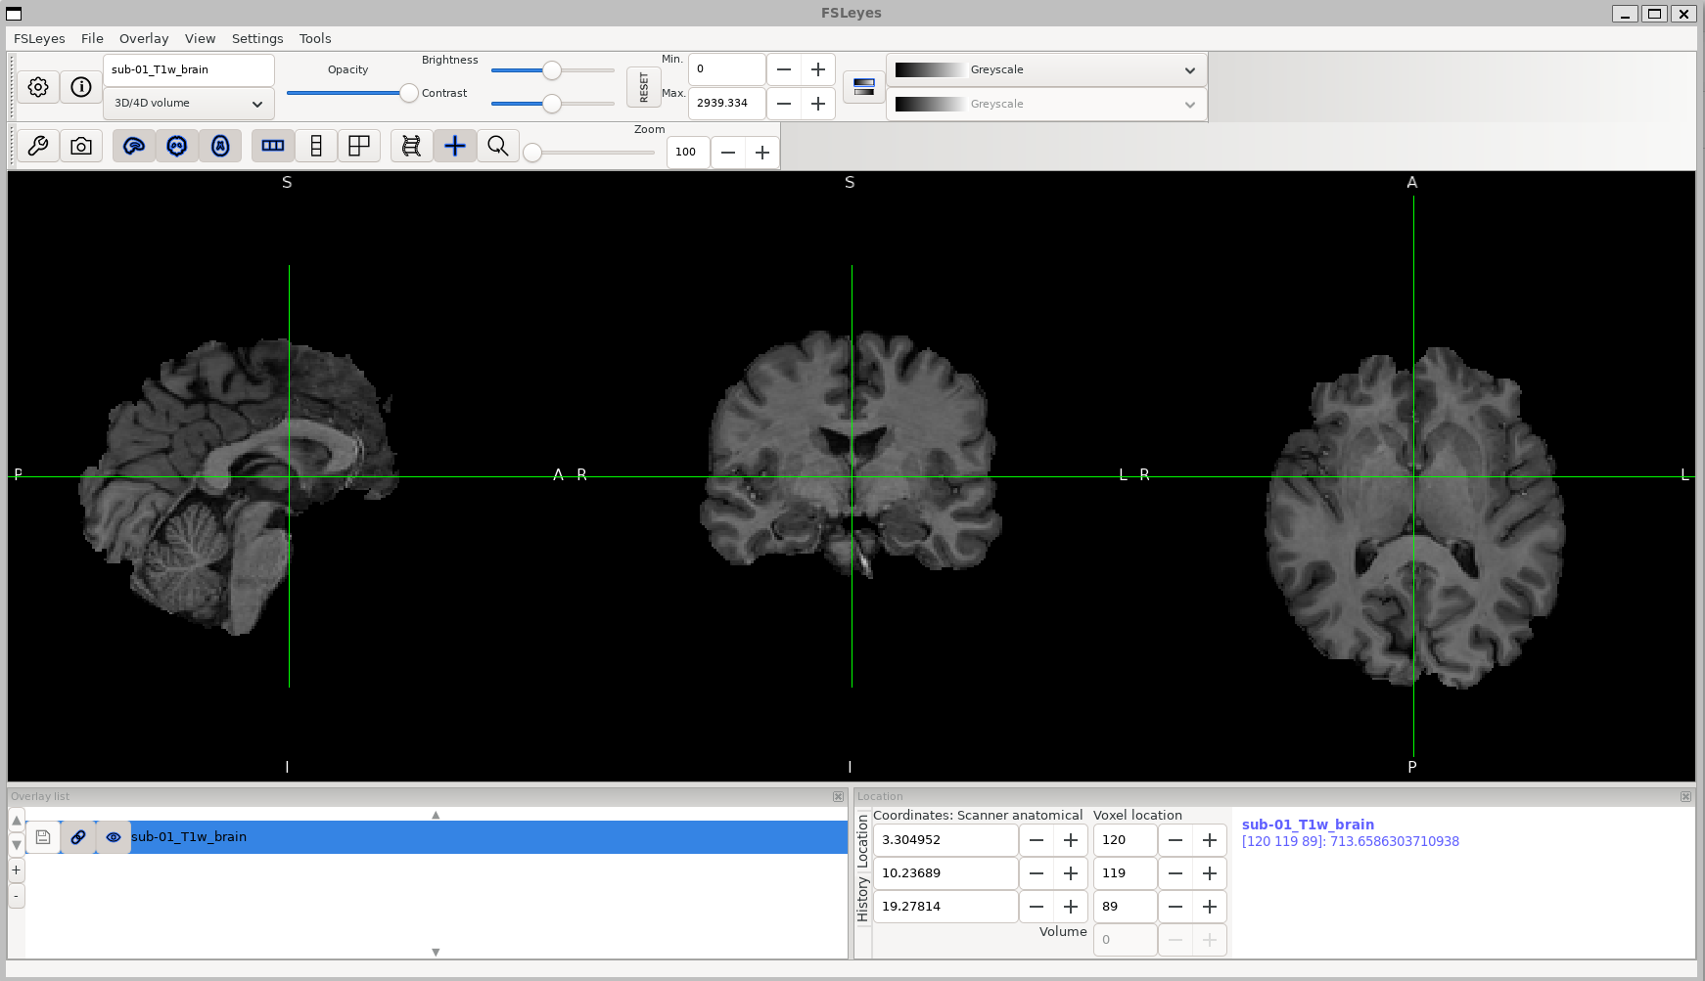Toggle the coronal canvas view
The height and width of the screenshot is (981, 1705).
pos(177,146)
